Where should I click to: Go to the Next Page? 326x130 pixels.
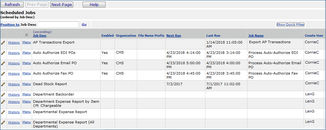tap(62, 4)
